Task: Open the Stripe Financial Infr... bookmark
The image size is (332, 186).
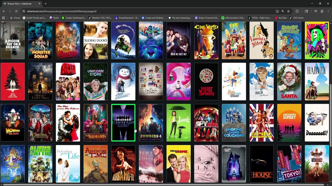Action: 207,18
